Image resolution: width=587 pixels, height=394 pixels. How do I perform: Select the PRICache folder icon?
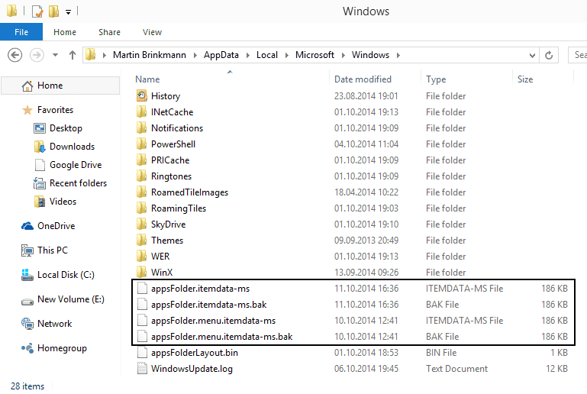point(141,160)
